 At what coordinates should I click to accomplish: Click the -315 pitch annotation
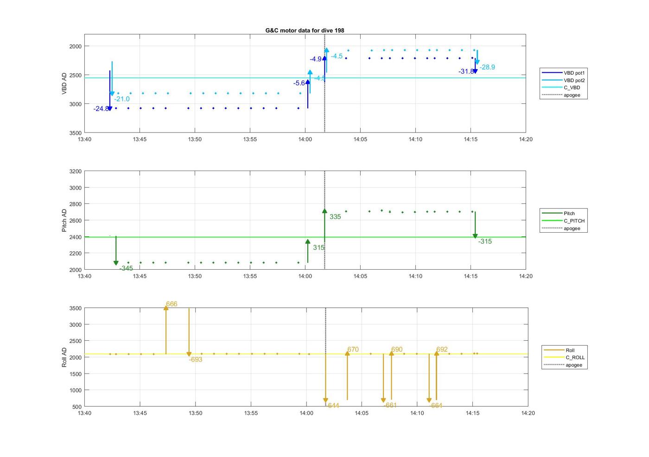[485, 241]
